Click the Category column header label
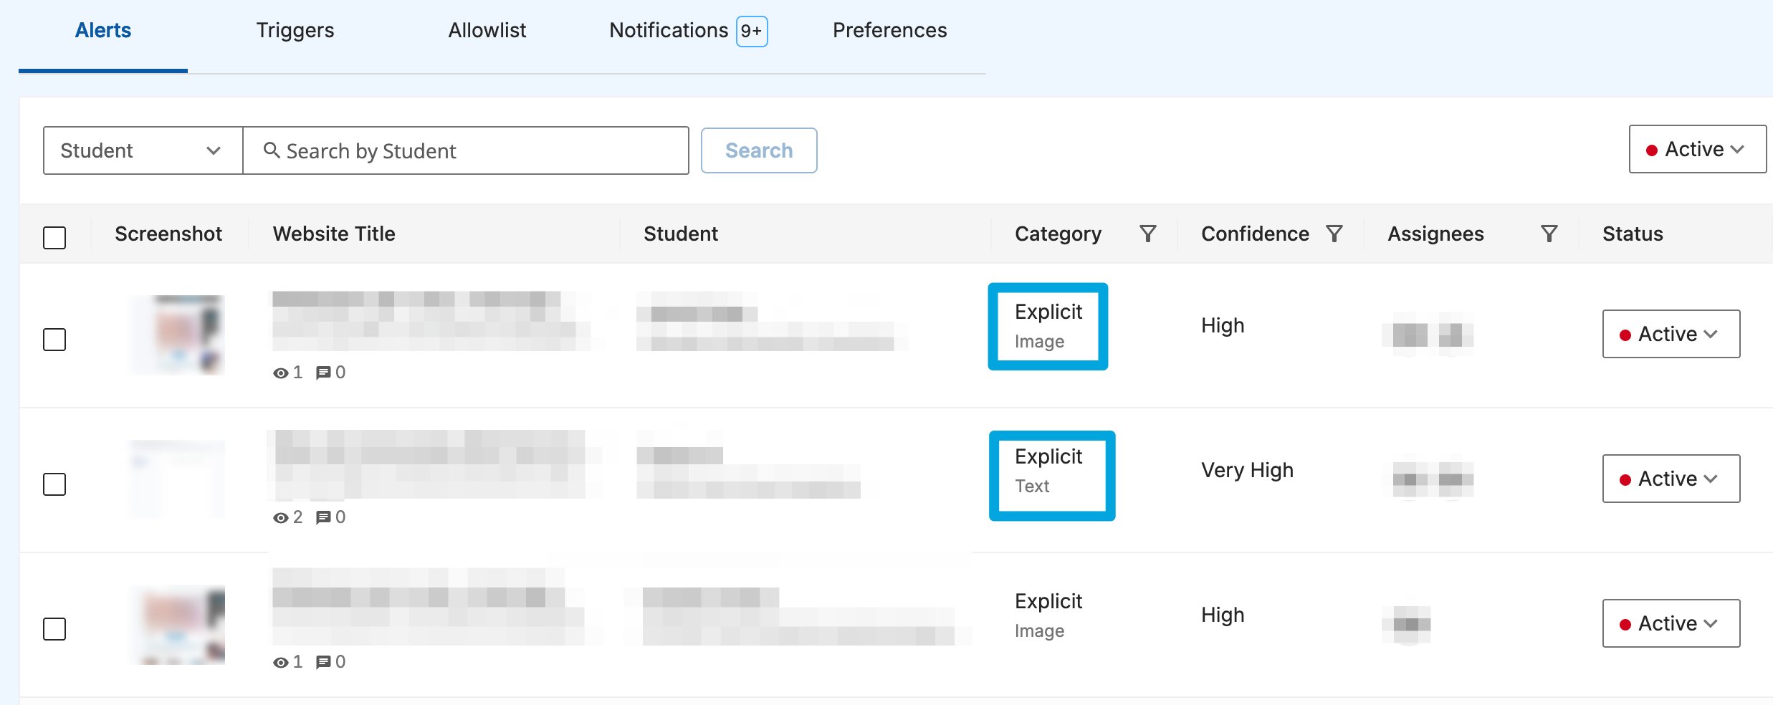This screenshot has height=705, width=1773. [x=1058, y=234]
